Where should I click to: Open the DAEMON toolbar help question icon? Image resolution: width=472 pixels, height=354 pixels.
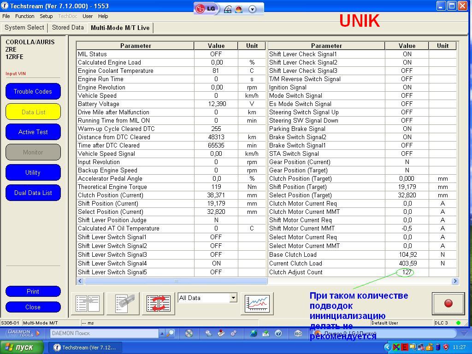(x=278, y=333)
